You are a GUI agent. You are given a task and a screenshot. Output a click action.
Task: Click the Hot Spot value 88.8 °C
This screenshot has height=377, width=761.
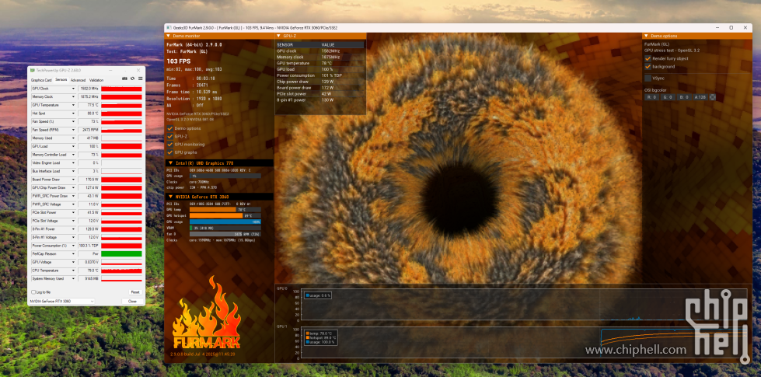[x=89, y=113]
